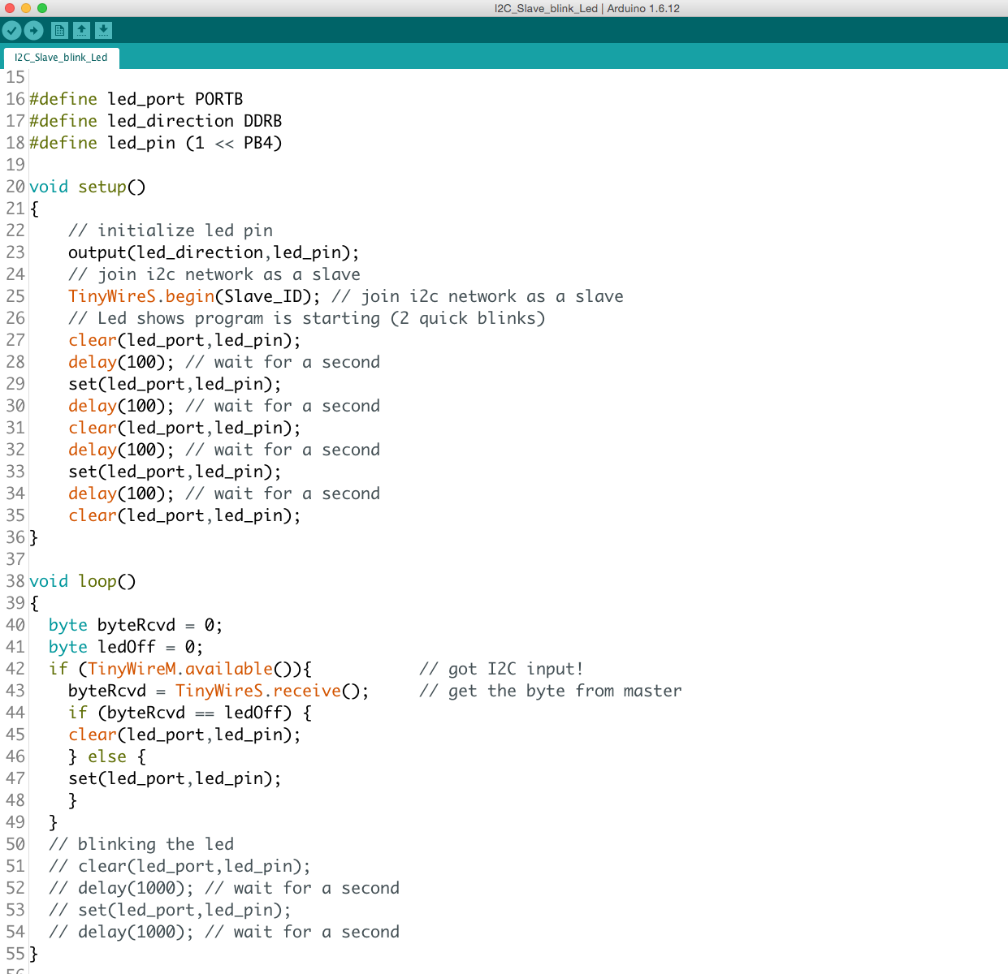Click the '// got I2C input!' comment

coord(502,669)
